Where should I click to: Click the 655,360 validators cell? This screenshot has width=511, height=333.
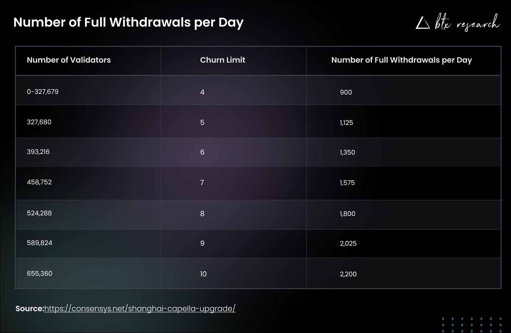pos(40,274)
